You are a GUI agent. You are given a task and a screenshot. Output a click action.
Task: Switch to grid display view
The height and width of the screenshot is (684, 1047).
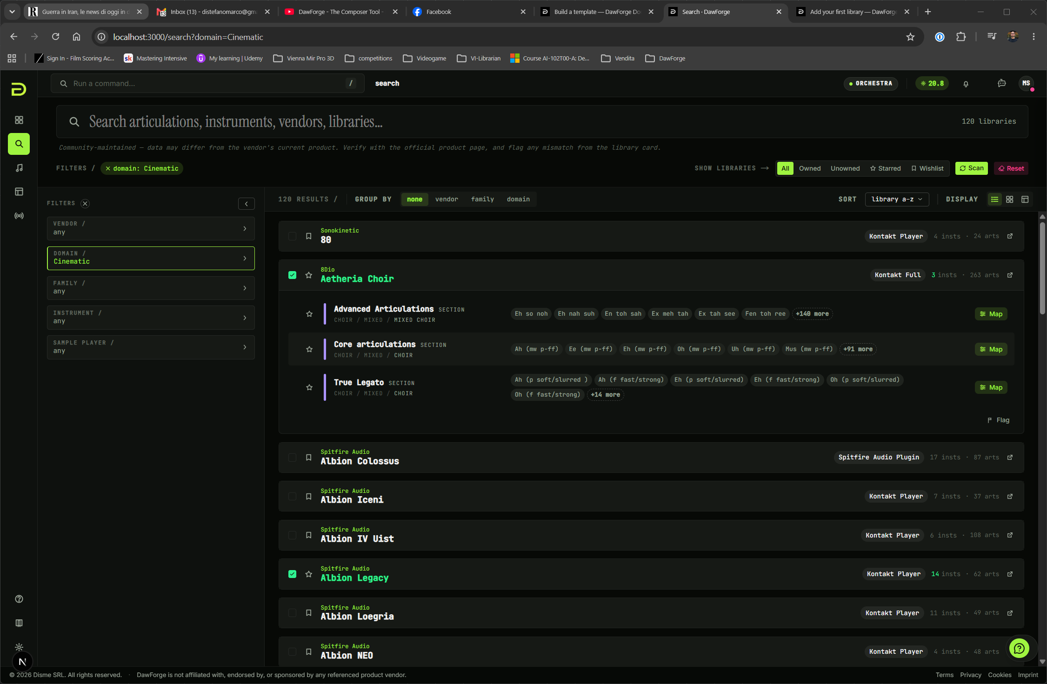1010,199
